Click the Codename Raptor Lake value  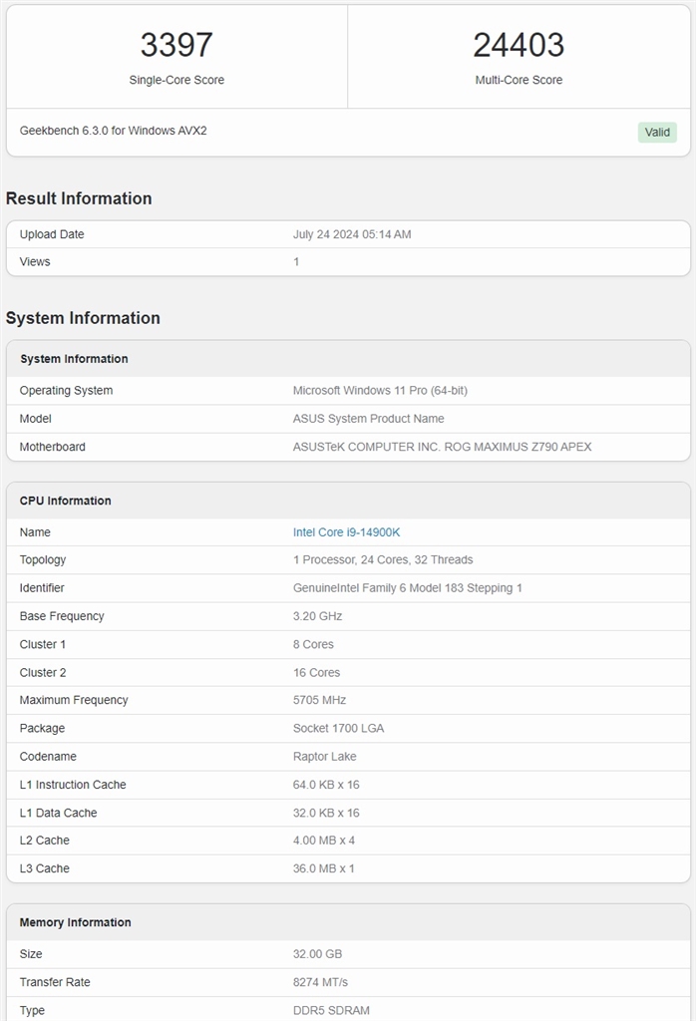click(324, 757)
